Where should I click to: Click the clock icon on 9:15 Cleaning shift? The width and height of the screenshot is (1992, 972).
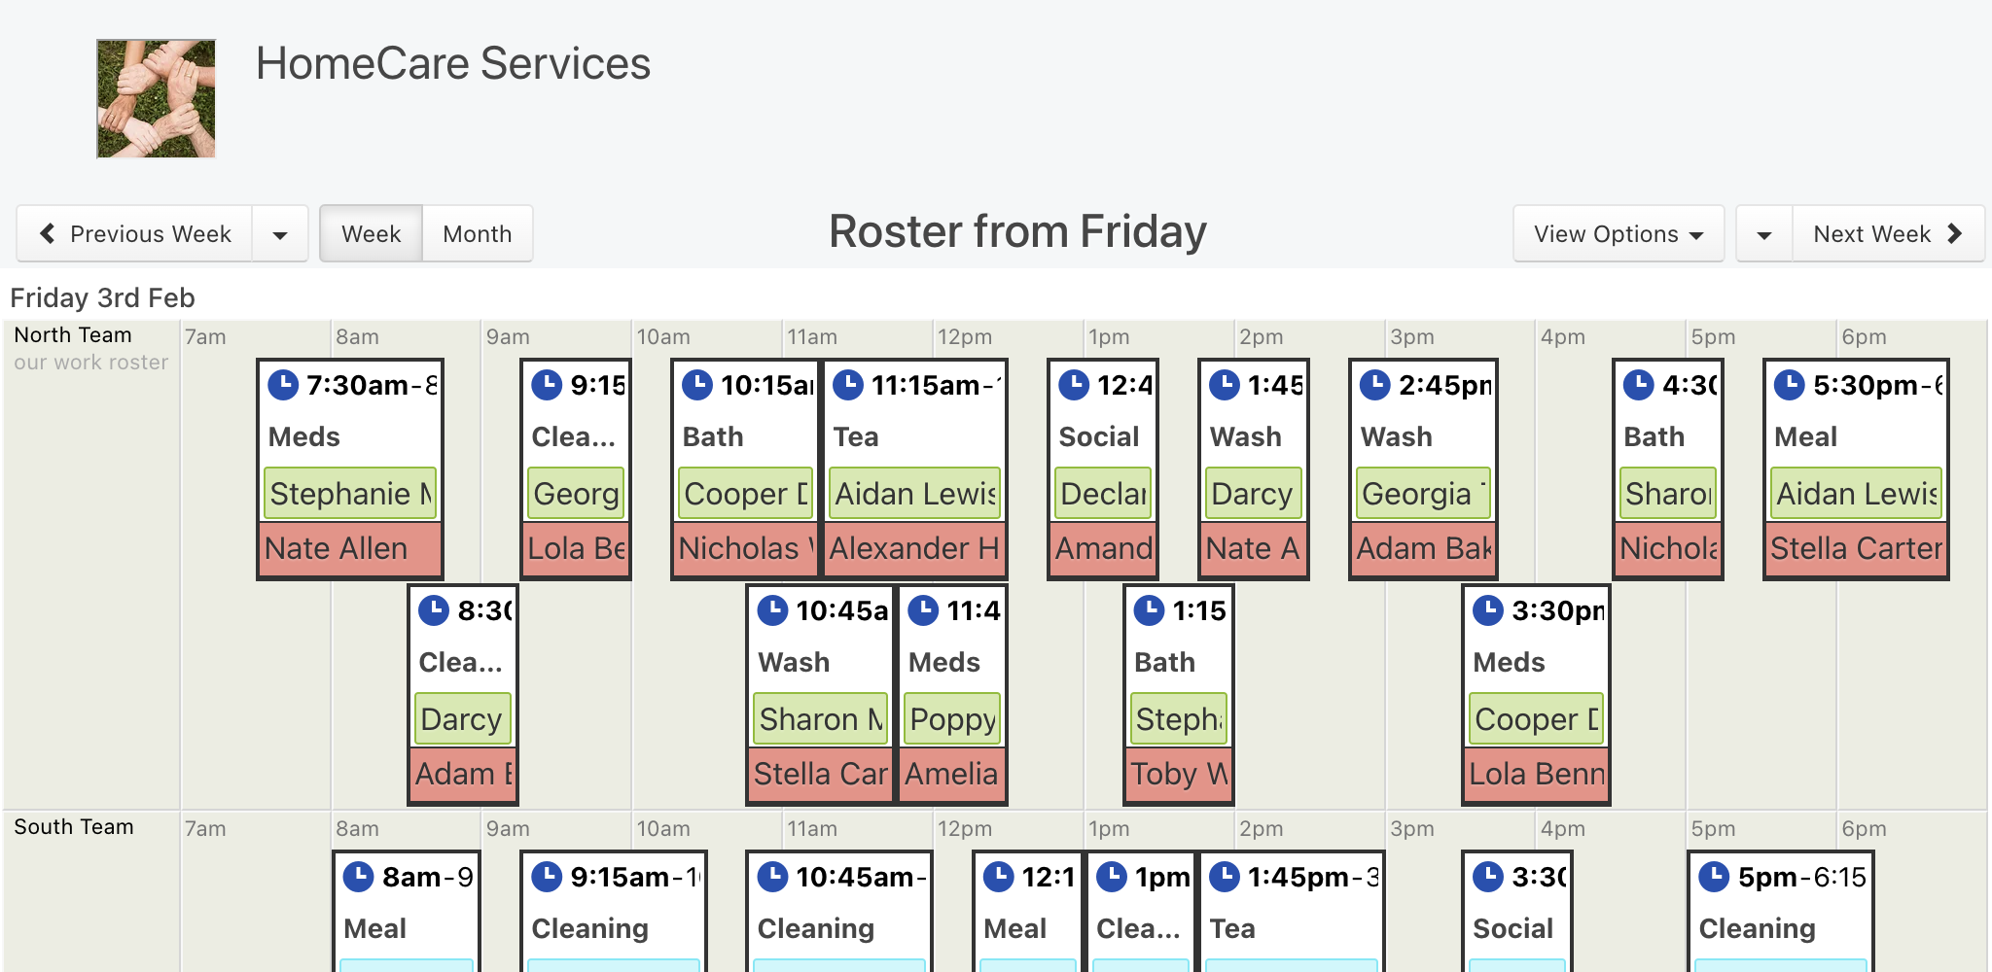tap(547, 385)
